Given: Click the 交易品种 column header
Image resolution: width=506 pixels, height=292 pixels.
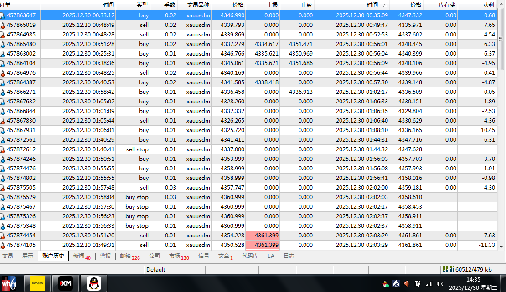Looking at the screenshot, I should (x=198, y=5).
